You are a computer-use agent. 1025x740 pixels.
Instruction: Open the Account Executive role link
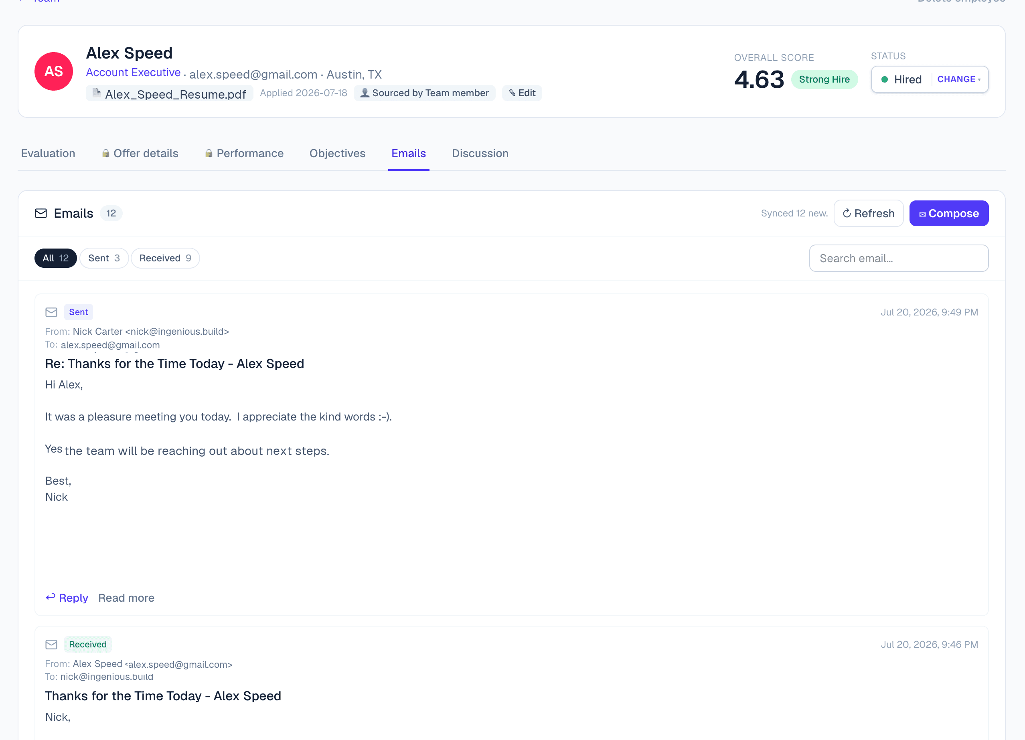pyautogui.click(x=133, y=73)
